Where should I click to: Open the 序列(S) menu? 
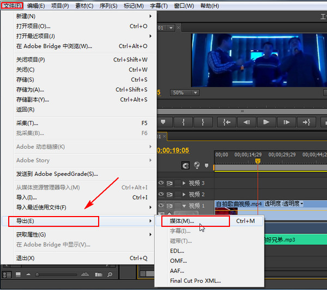(x=108, y=5)
